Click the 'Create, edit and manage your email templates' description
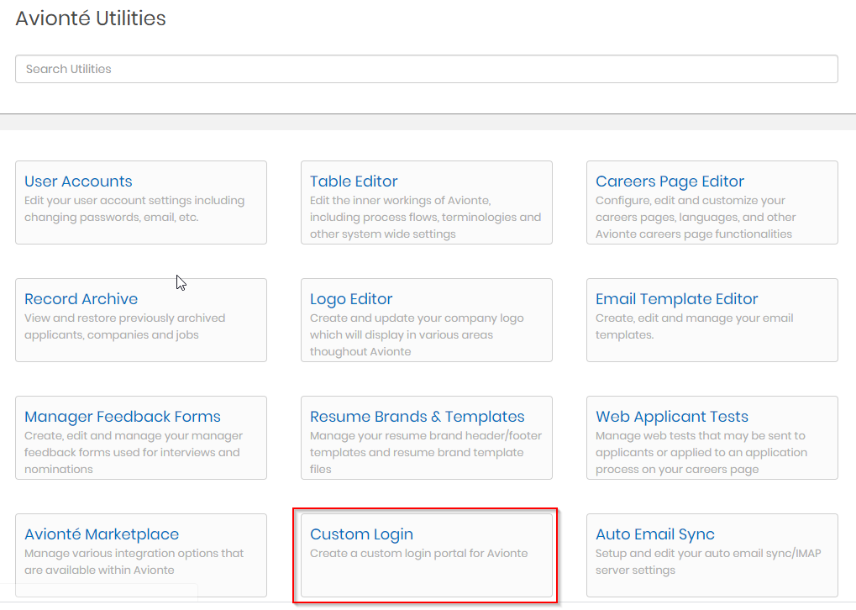 pyautogui.click(x=695, y=326)
